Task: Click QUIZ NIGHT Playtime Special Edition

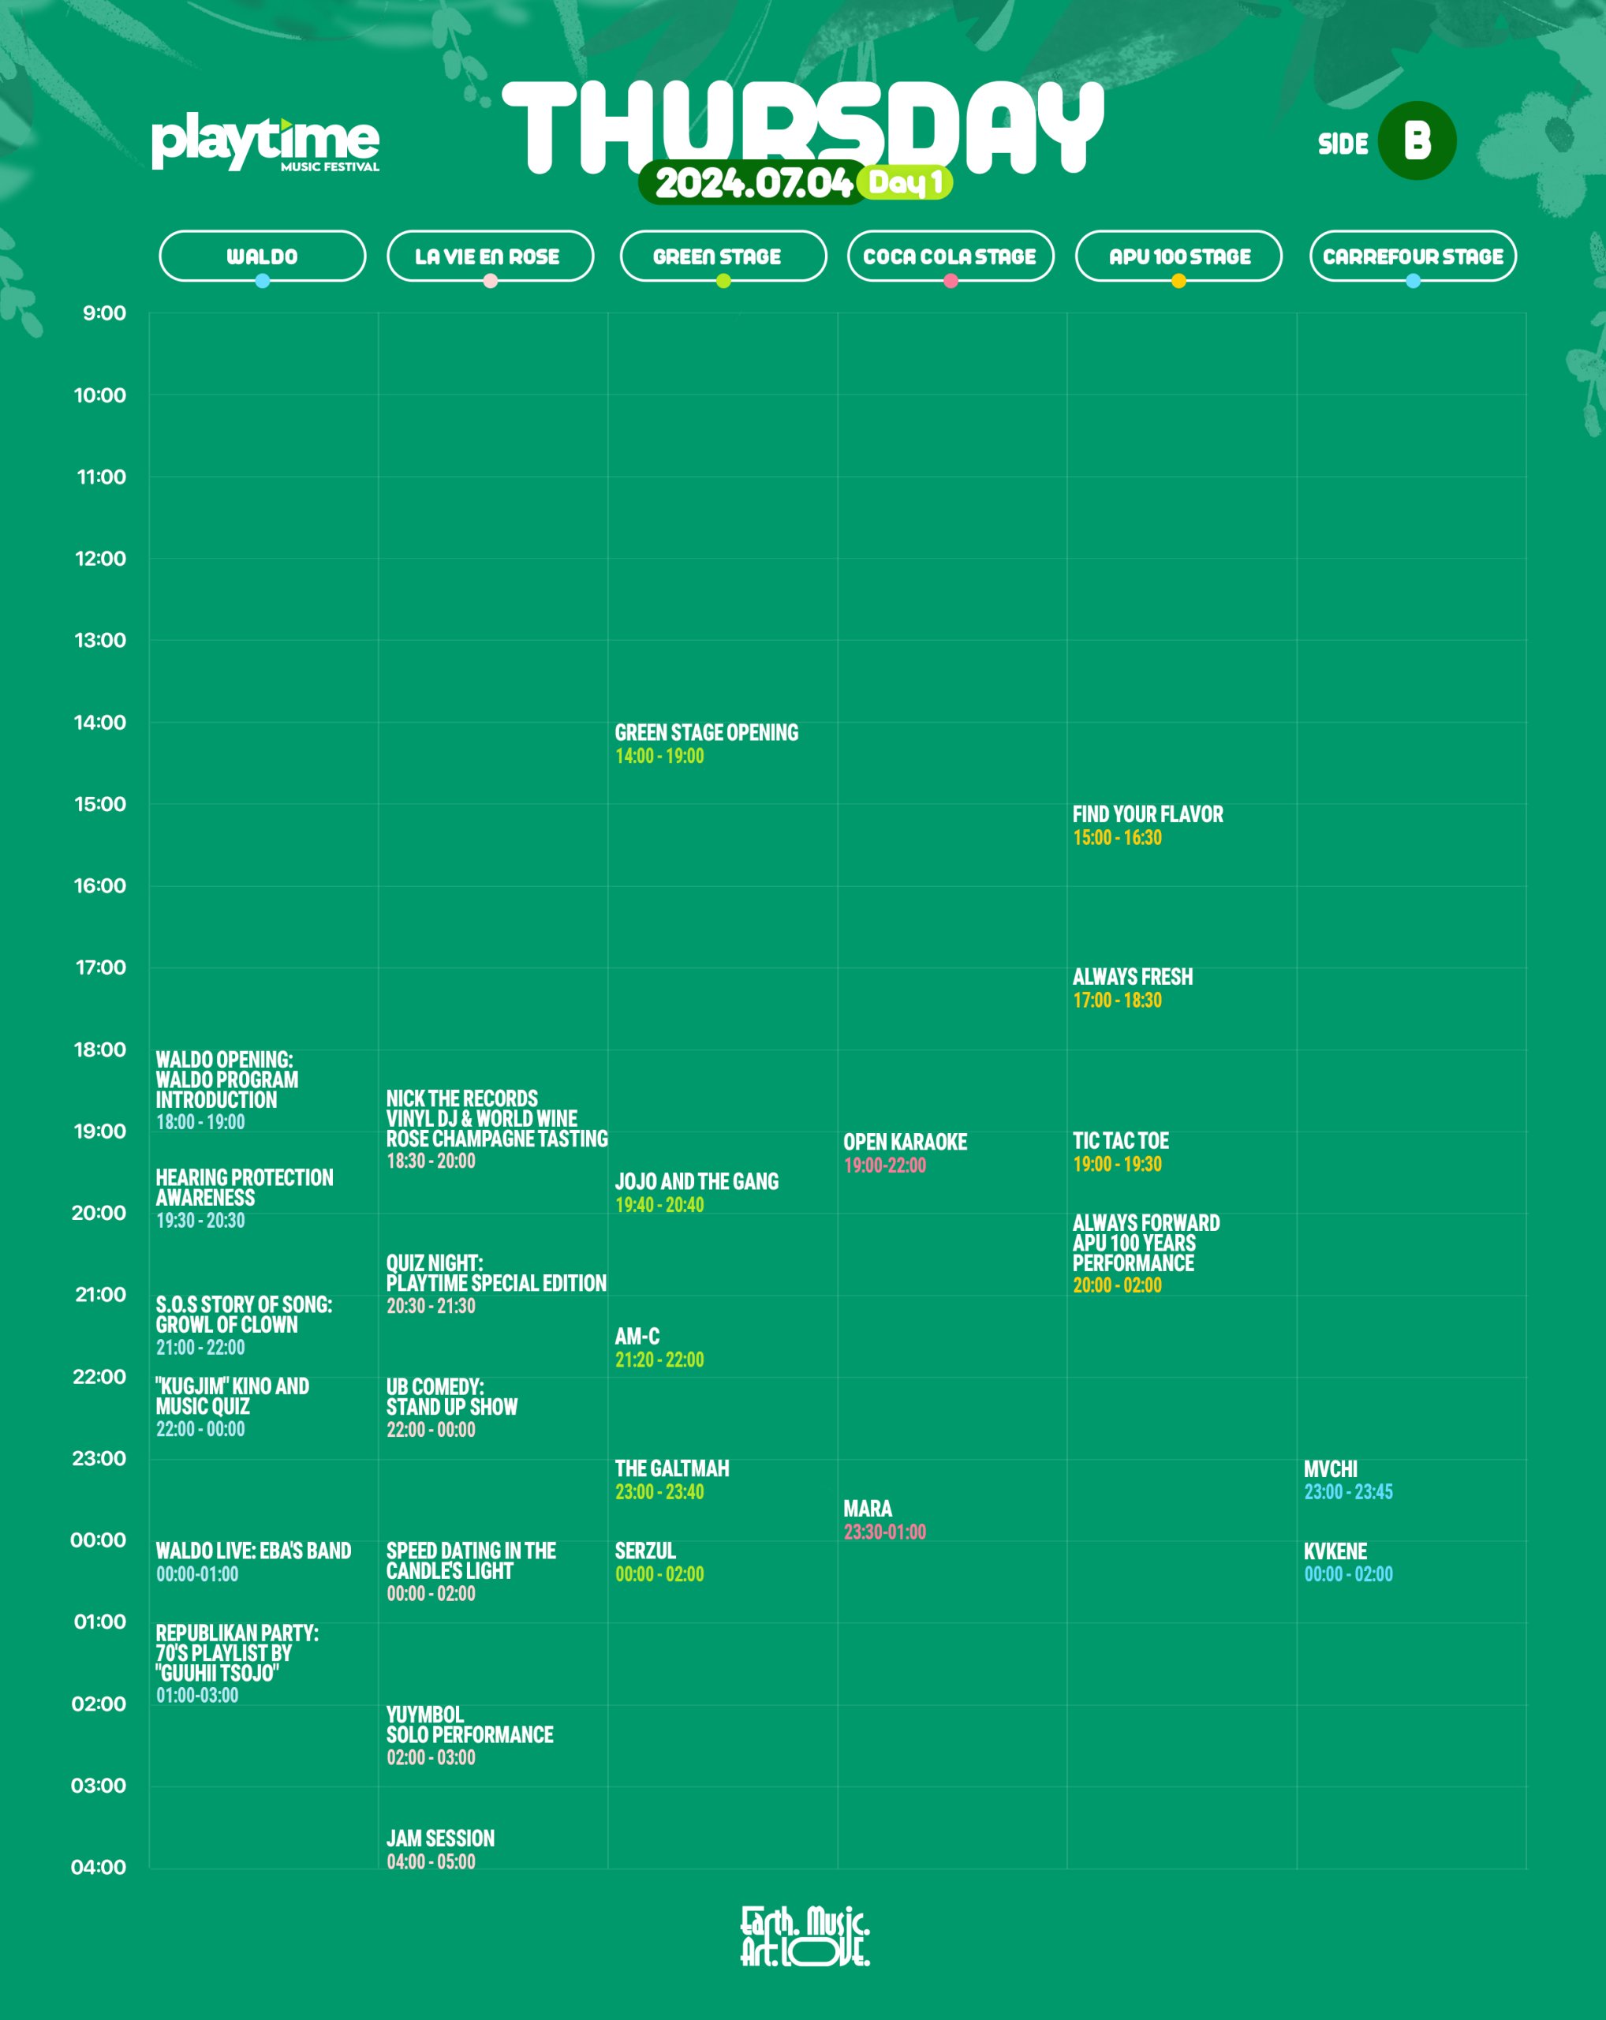Action: [x=496, y=1285]
